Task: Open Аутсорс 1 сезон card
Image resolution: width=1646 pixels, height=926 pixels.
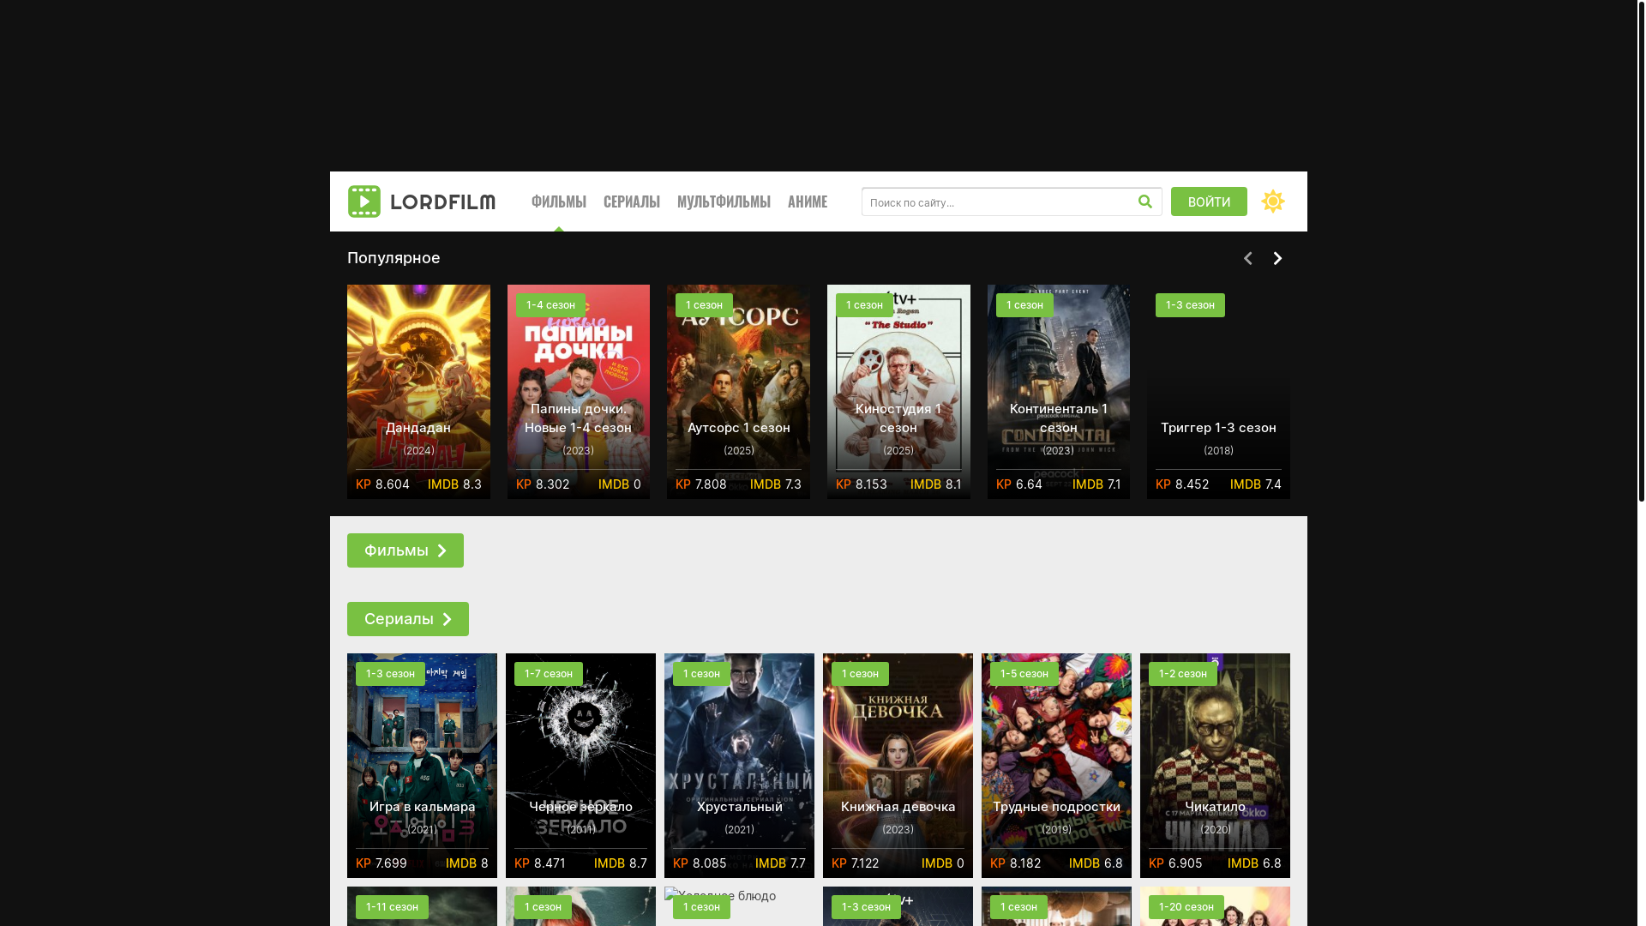Action: [x=739, y=392]
